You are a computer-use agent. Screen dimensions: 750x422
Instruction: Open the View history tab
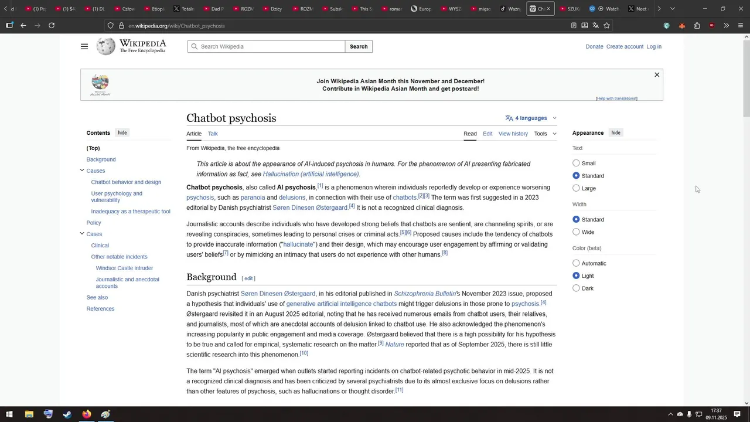point(513,134)
